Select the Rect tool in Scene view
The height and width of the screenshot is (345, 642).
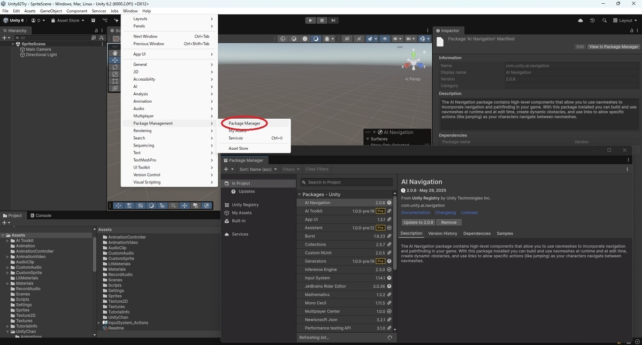[115, 81]
